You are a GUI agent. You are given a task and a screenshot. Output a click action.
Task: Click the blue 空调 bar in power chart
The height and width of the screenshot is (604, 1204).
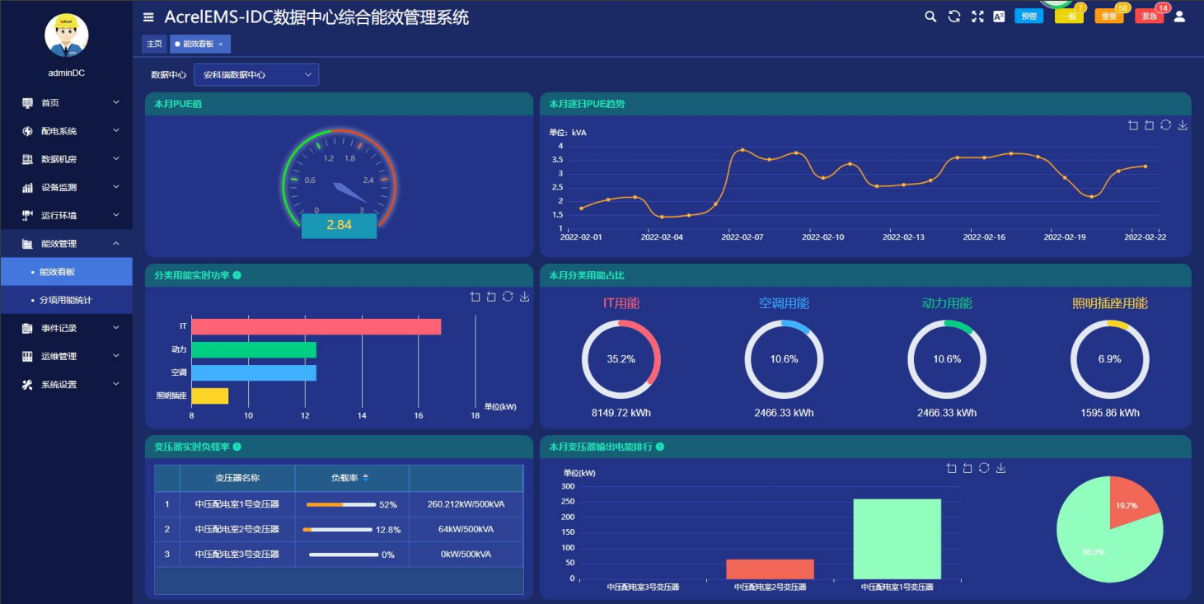click(254, 373)
